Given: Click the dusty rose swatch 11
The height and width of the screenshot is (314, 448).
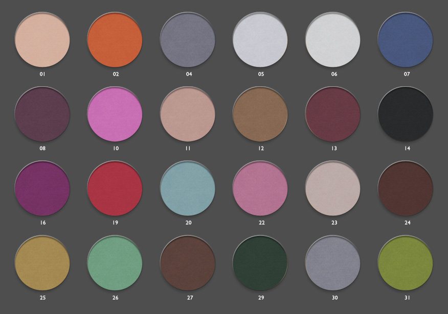Looking at the screenshot, I should [188, 114].
